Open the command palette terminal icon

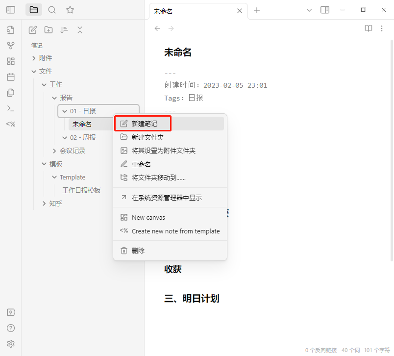11,108
